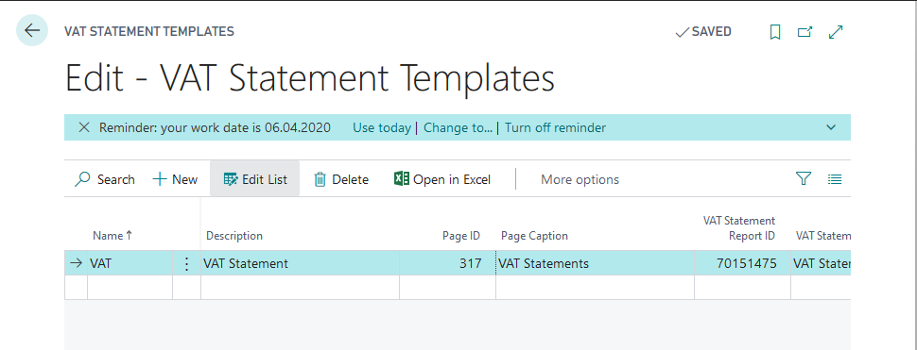Expand the reminder notification chevron

click(x=831, y=127)
